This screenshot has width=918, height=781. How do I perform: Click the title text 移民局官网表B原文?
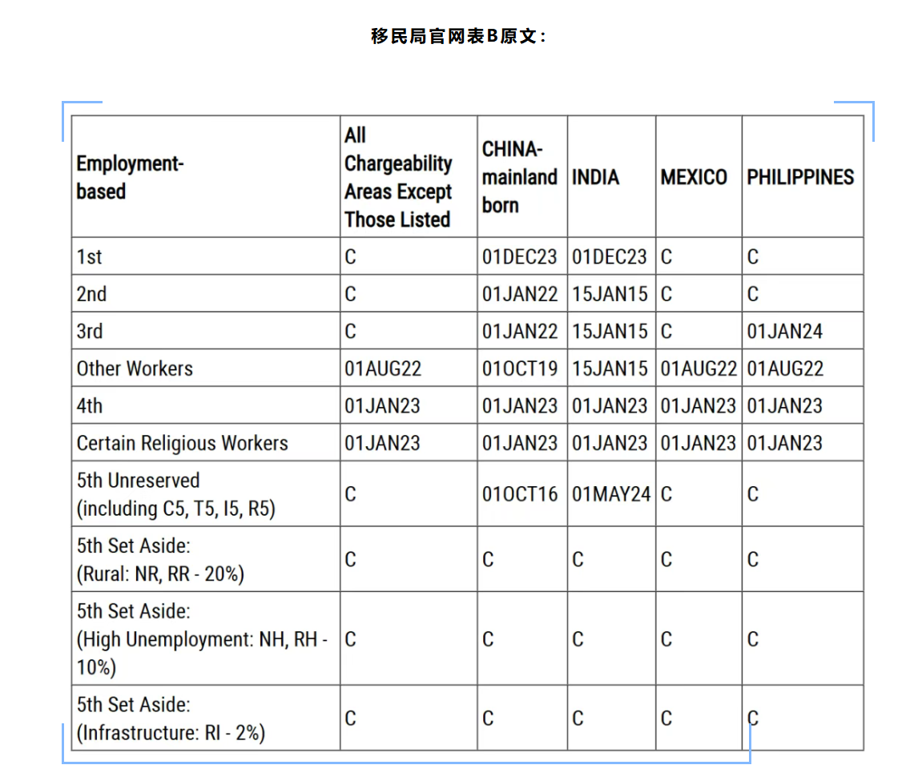pos(457,35)
